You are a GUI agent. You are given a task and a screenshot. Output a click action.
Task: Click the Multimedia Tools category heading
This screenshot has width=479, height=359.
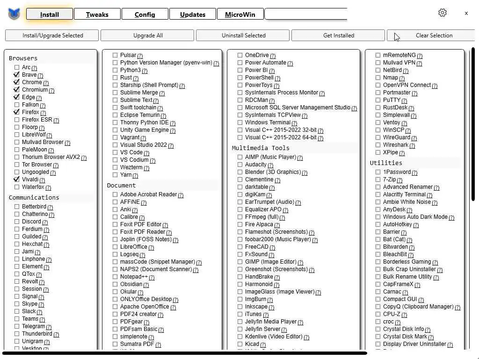tap(261, 148)
